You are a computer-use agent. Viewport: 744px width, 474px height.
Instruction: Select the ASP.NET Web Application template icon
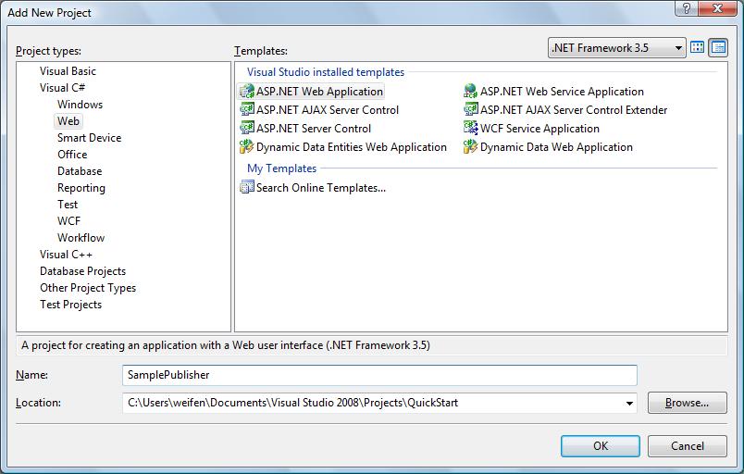pos(247,92)
